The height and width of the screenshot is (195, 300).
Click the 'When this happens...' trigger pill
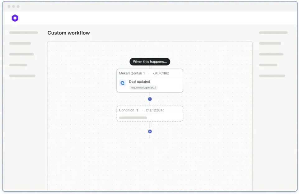coord(150,61)
